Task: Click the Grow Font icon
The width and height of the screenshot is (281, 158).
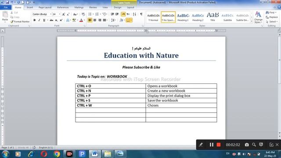Action: [63, 14]
